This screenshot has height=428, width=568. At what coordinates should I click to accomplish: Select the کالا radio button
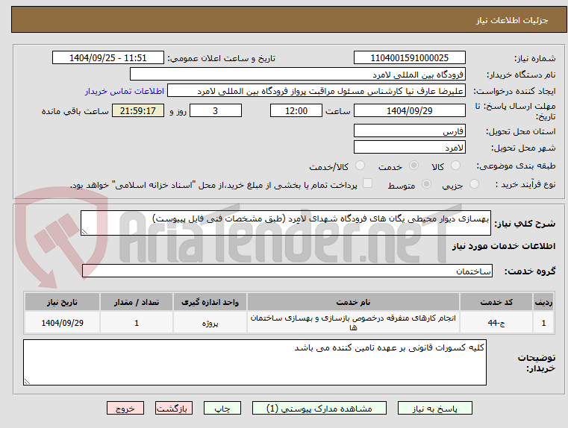455,166
